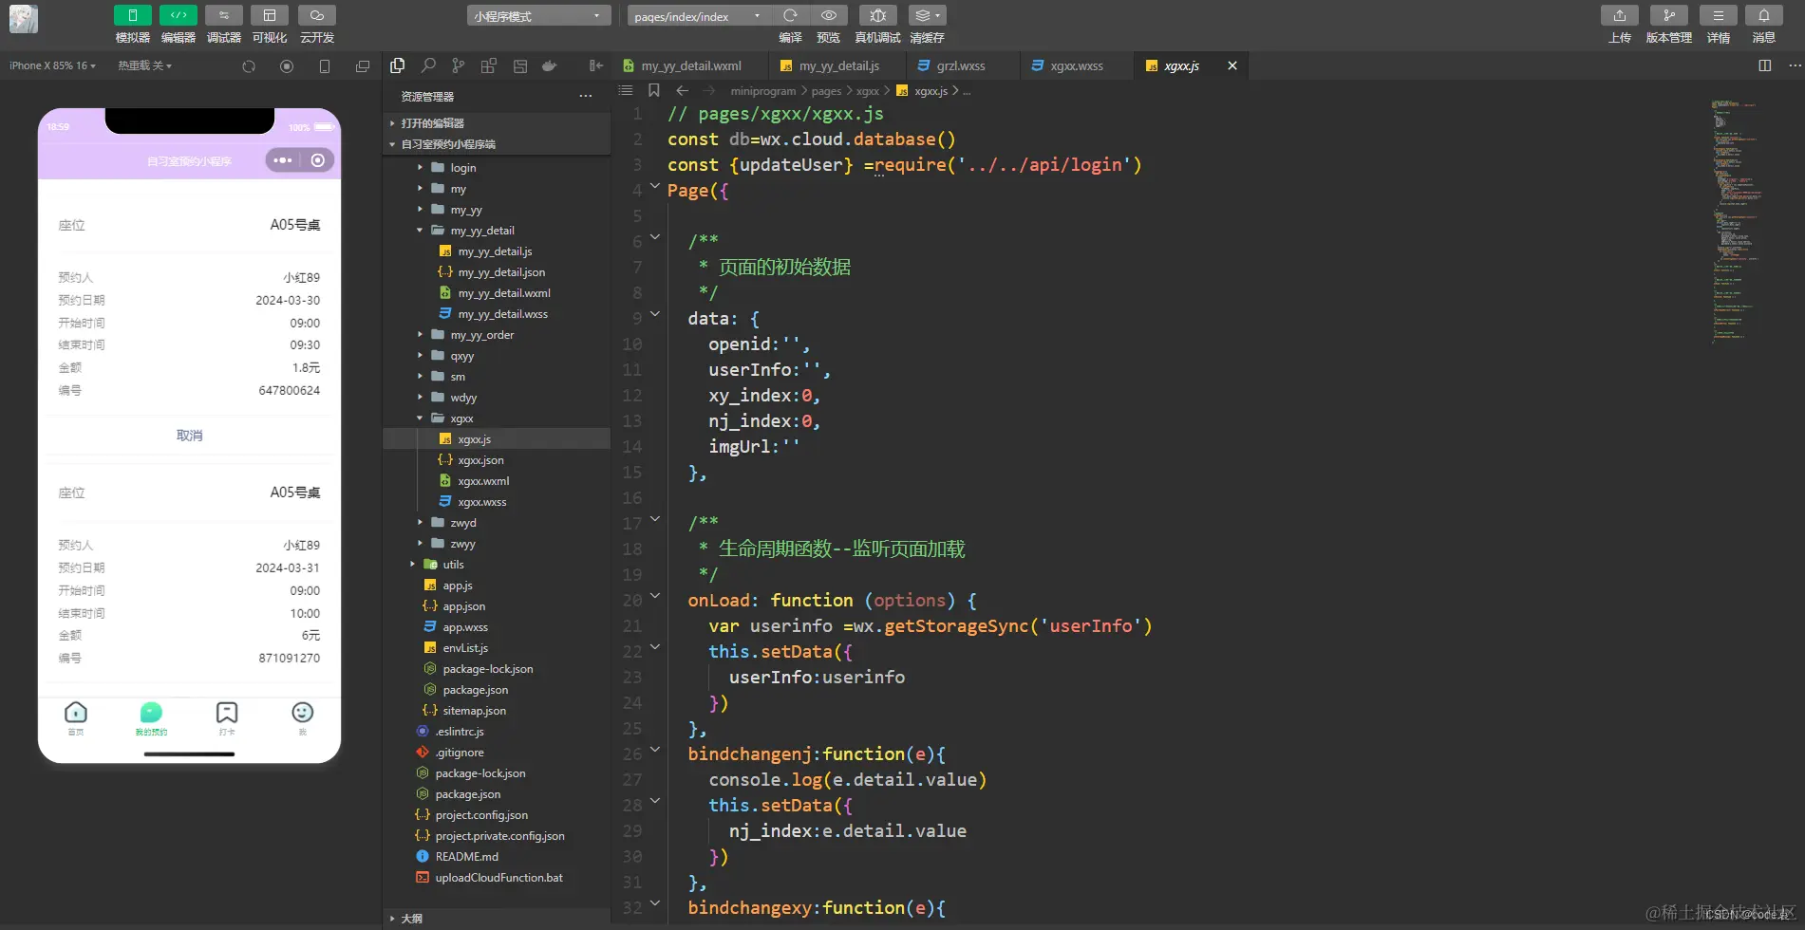Open the simulator capsule three-dots menu
Image resolution: width=1805 pixels, height=930 pixels.
click(283, 160)
